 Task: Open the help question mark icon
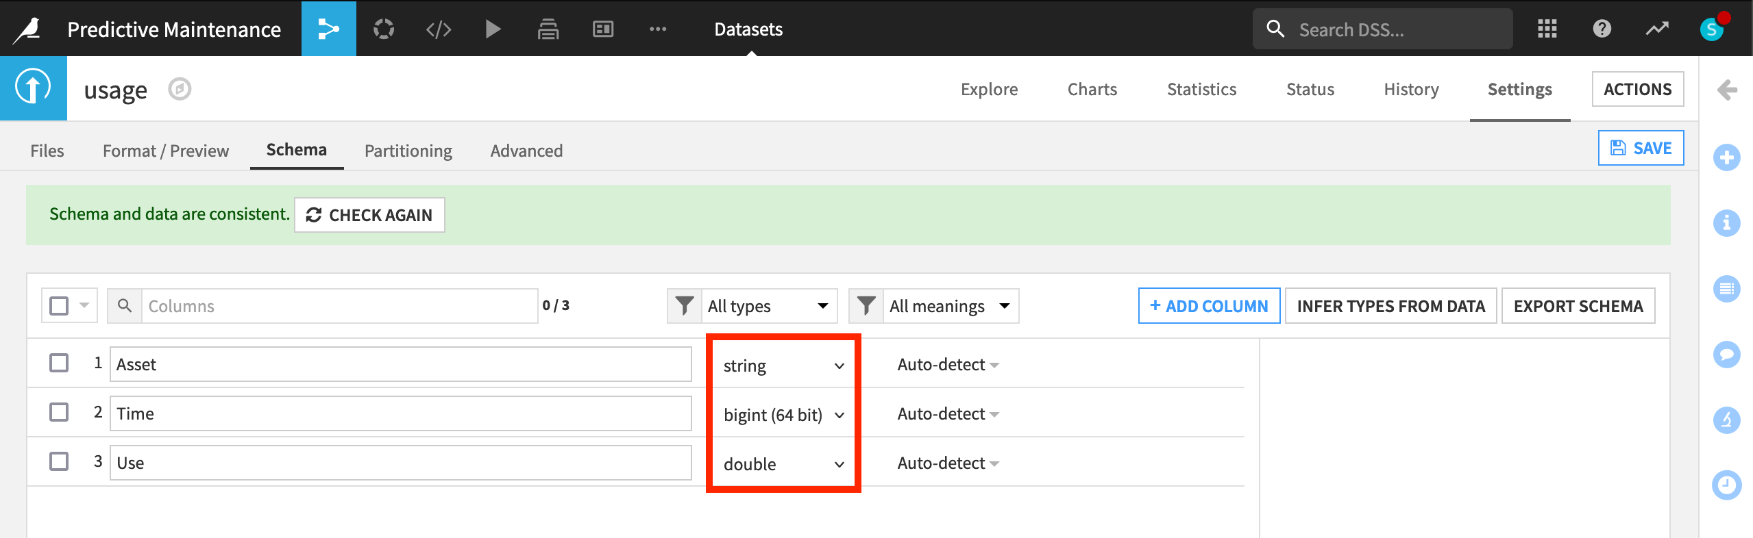[1602, 29]
